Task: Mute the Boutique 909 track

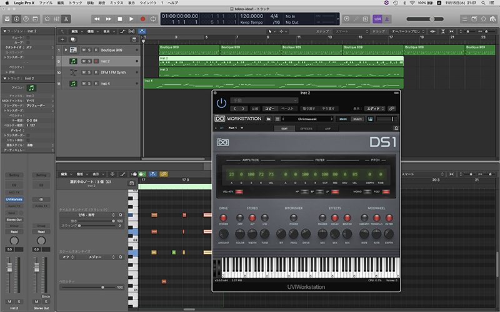Action: (x=84, y=50)
